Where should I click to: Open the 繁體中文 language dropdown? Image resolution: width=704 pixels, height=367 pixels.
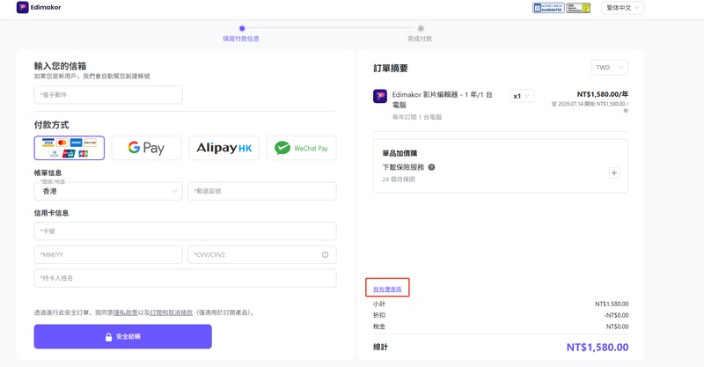pos(623,8)
